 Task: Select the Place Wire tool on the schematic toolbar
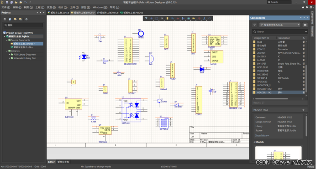point(173,19)
